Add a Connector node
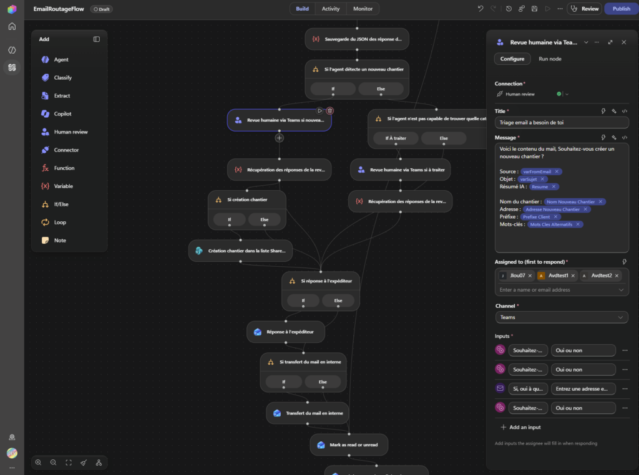Screen dimensions: 639x475 click(61, 150)
